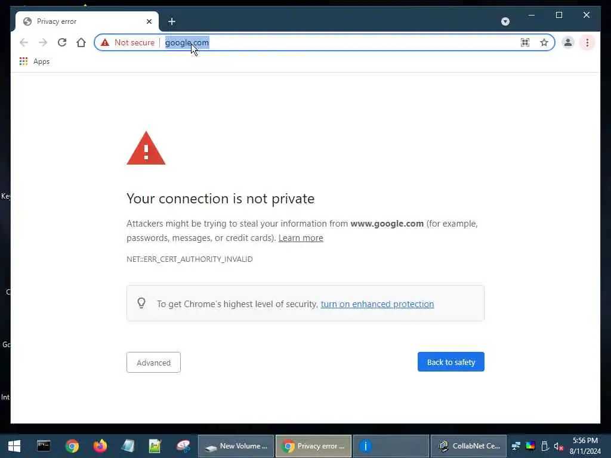Select the Privacy error tab

87,21
